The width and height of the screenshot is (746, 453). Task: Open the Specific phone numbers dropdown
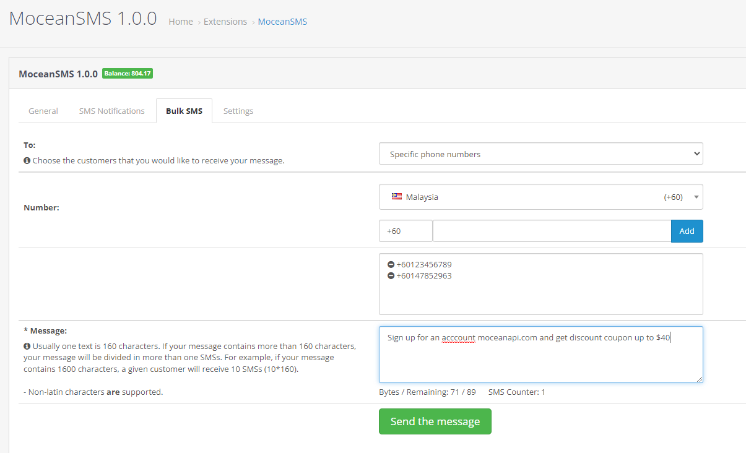click(540, 153)
